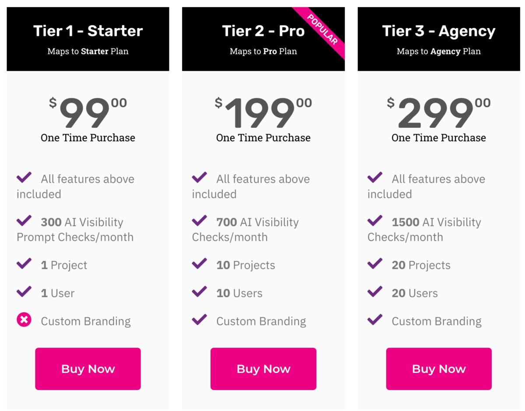Click the checkmark next to 700 AI Visibility Checks
Viewport: 525px width, 411px height.
click(x=199, y=221)
